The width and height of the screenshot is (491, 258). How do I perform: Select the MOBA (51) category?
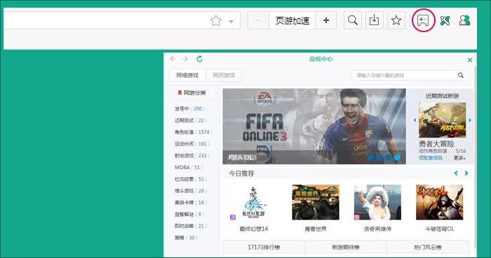(189, 167)
